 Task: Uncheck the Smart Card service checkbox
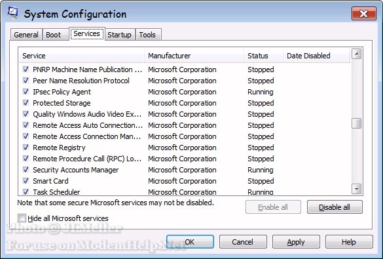coord(26,181)
